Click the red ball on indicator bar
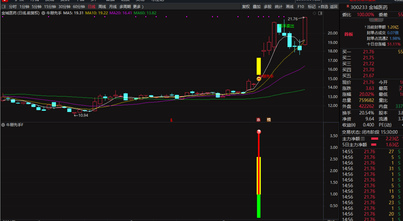The height and width of the screenshot is (221, 403). point(259,132)
